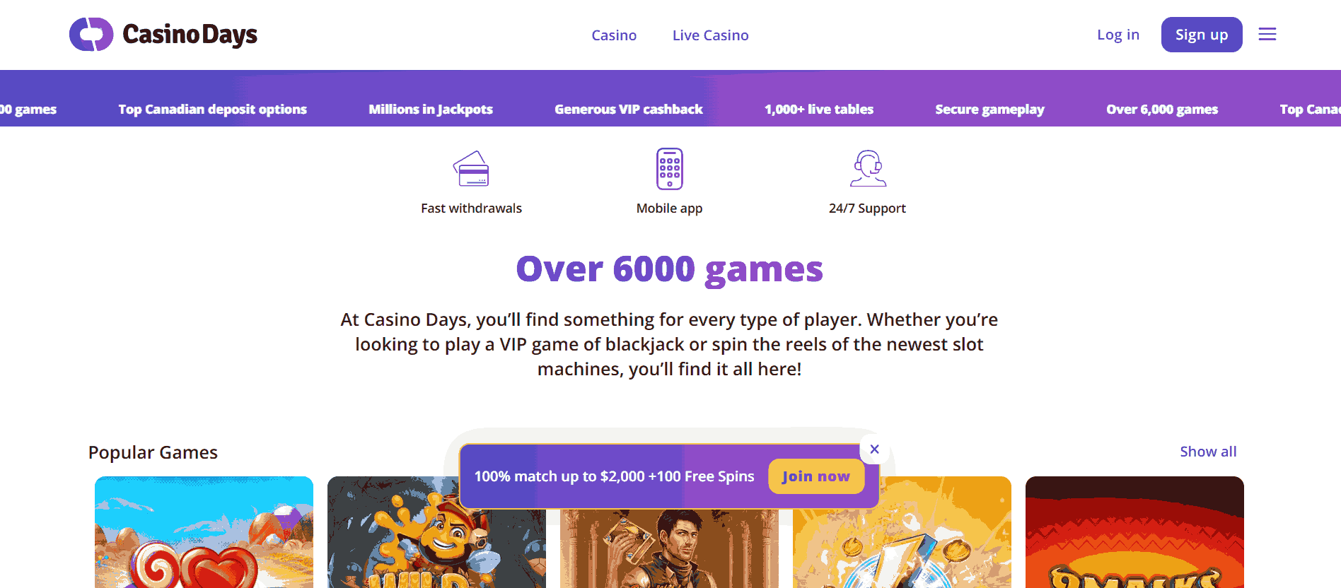This screenshot has width=1341, height=588.
Task: Click the Casino Days logo
Action: click(163, 33)
